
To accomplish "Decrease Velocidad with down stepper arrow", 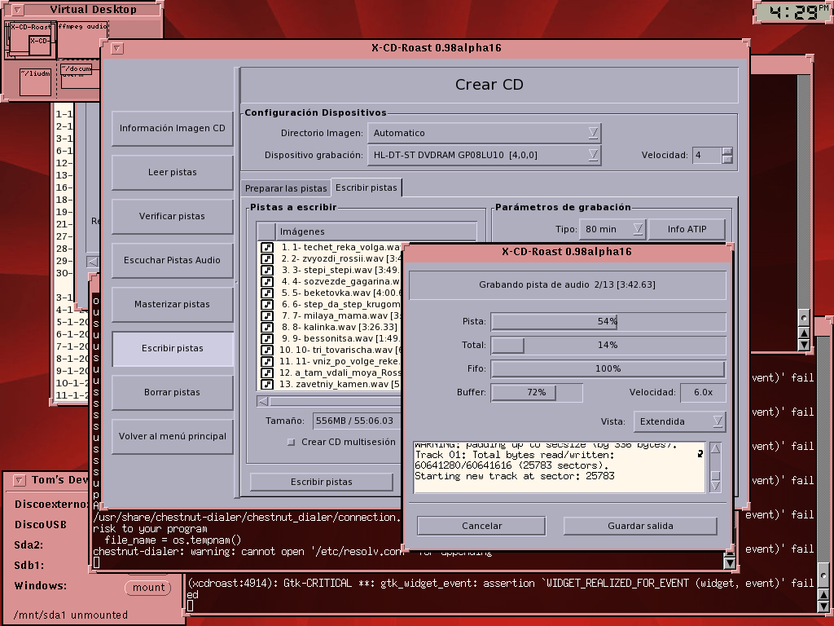I will (x=727, y=159).
